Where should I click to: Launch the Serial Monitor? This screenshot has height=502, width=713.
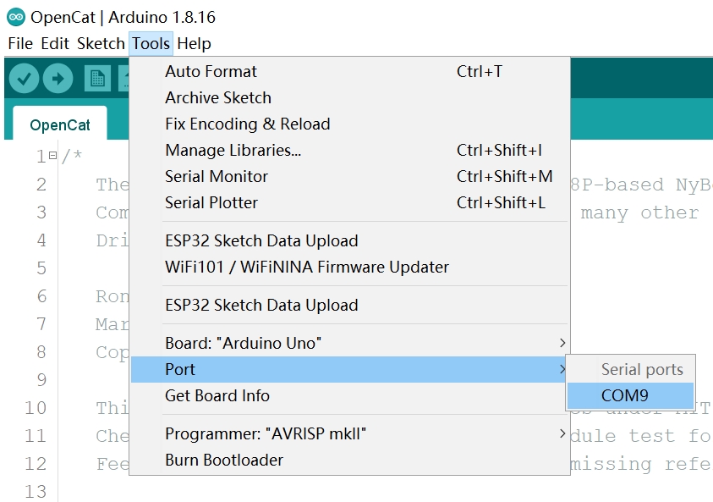tap(217, 176)
